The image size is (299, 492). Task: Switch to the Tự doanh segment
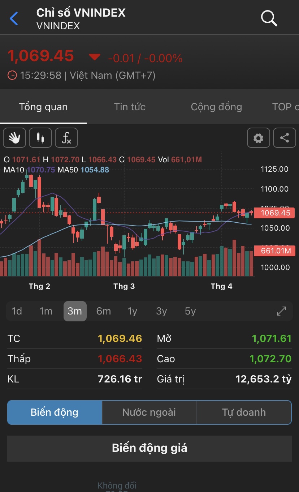(x=244, y=412)
